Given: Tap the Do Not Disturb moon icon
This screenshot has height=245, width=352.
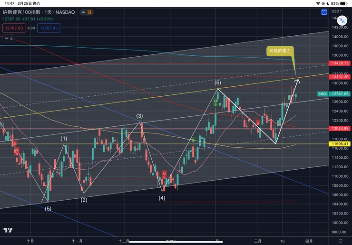Looking at the screenshot, I should [328, 3].
